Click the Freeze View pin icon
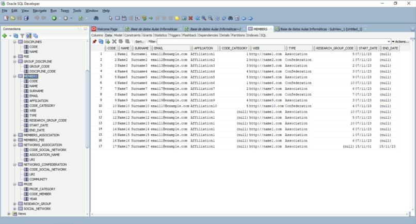 [94, 41]
